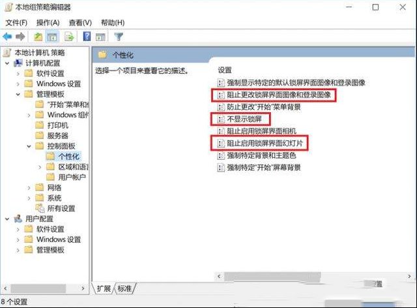This screenshot has height=308, width=417.
Task: Open the blue Help question-mark icon
Action: [87, 37]
